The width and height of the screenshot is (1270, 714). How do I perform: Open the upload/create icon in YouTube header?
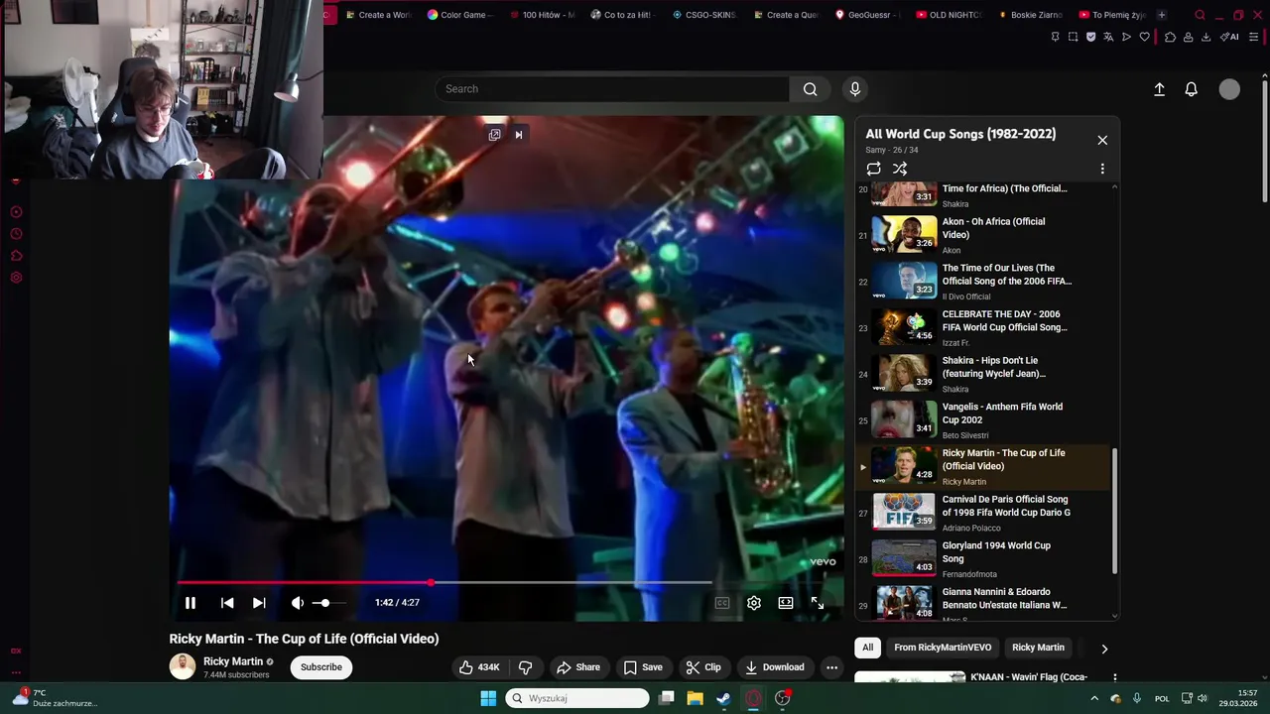(1159, 89)
